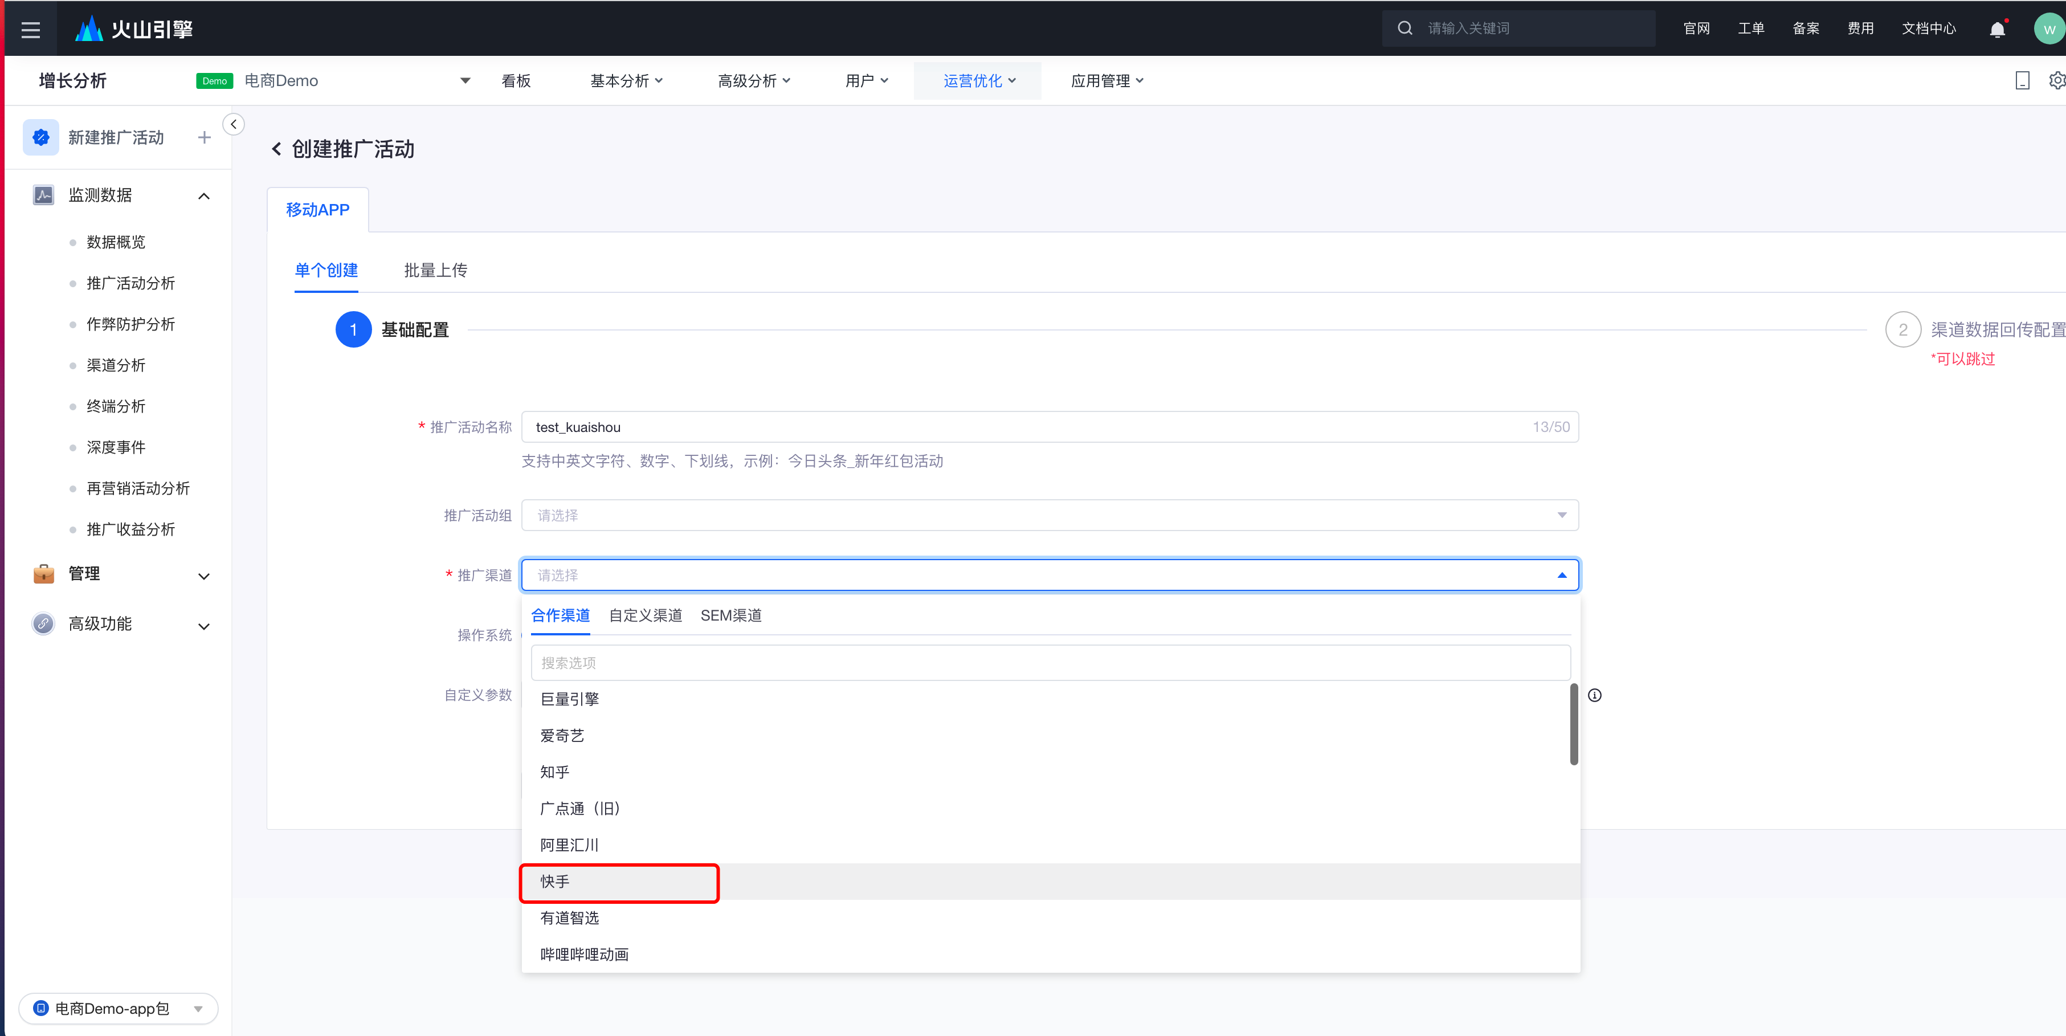This screenshot has height=1036, width=2066.
Task: Click the 管理 briefcase icon
Action: tap(43, 573)
